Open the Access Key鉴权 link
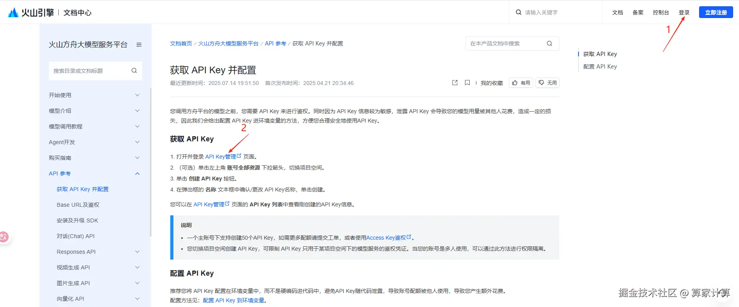The image size is (739, 307). 389,238
